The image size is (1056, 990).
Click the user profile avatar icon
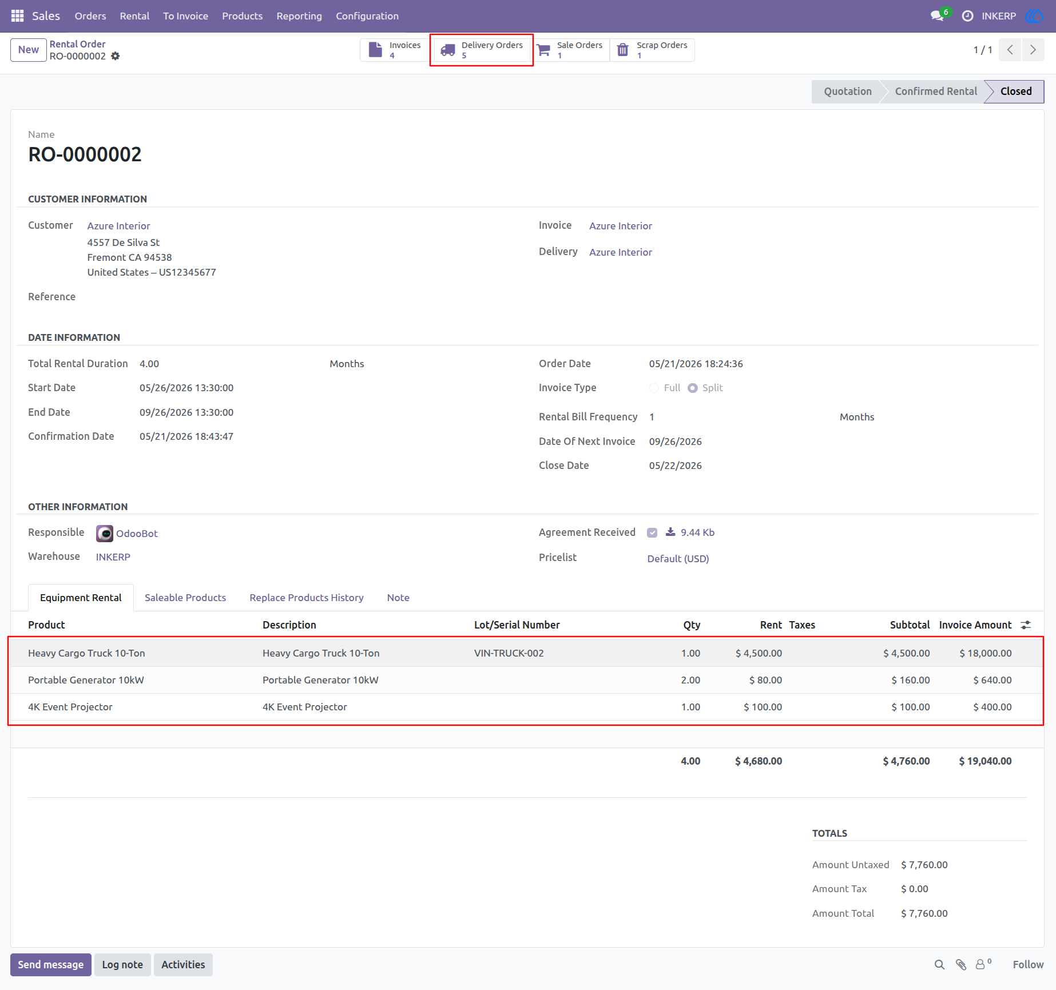[1034, 16]
